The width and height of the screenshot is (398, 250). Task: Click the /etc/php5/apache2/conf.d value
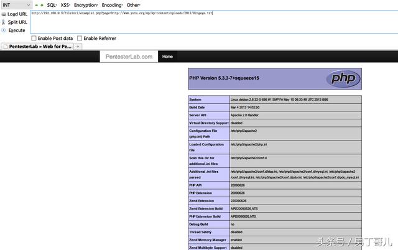[249, 158]
